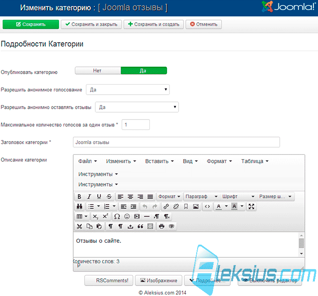Open Вид editor menu

(x=190, y=161)
